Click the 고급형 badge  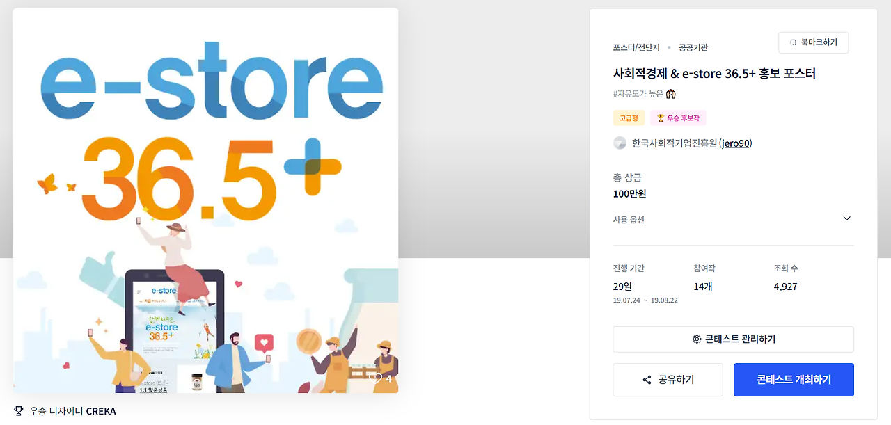(x=629, y=118)
